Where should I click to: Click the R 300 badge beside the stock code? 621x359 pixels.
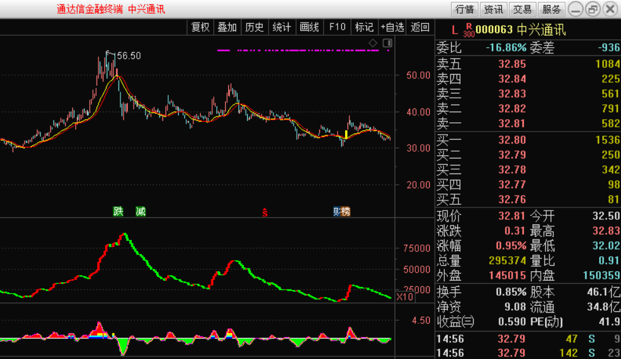coord(468,29)
